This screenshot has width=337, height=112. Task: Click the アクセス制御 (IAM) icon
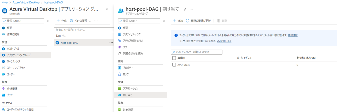pyautogui.click(x=120, y=41)
